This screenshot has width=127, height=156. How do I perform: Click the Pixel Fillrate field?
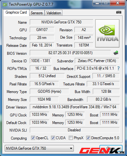(x=44, y=84)
